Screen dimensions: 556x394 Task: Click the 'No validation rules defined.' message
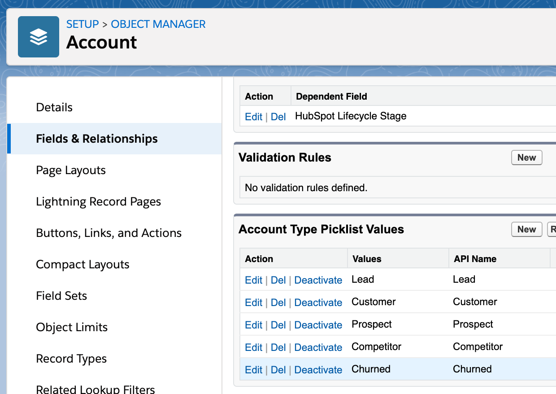tap(306, 188)
